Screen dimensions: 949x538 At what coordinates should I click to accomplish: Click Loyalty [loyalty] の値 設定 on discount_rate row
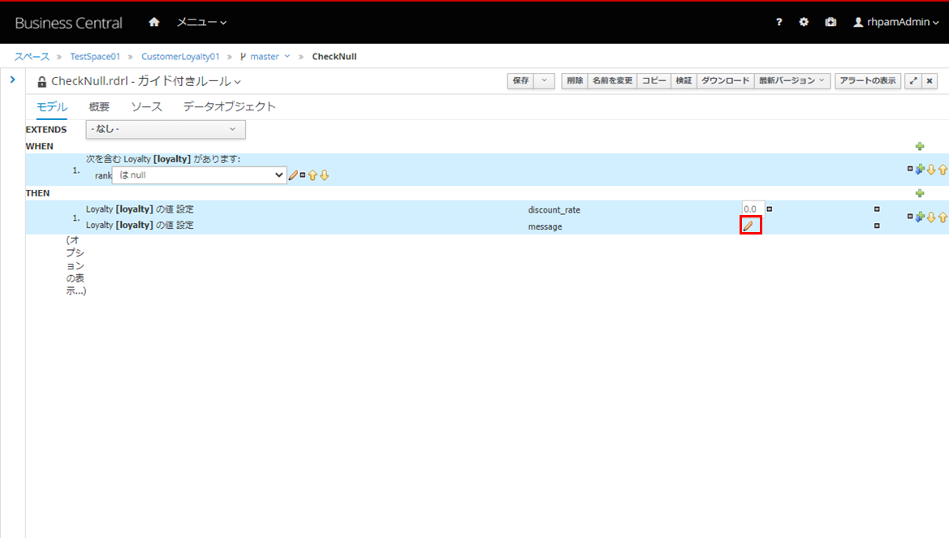(140, 209)
